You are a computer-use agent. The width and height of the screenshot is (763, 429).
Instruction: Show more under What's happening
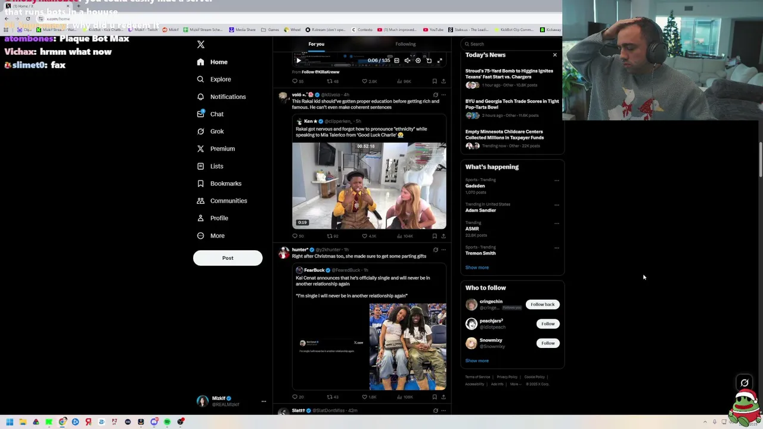tap(477, 268)
